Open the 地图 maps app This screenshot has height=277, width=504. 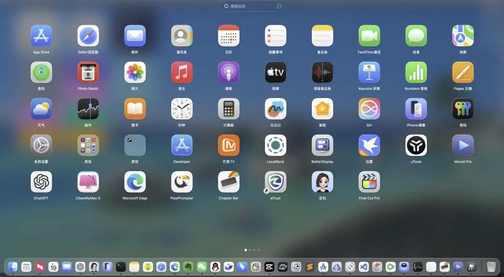[x=463, y=35]
